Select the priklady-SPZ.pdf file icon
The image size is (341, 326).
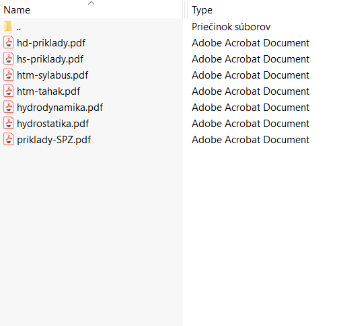9,139
